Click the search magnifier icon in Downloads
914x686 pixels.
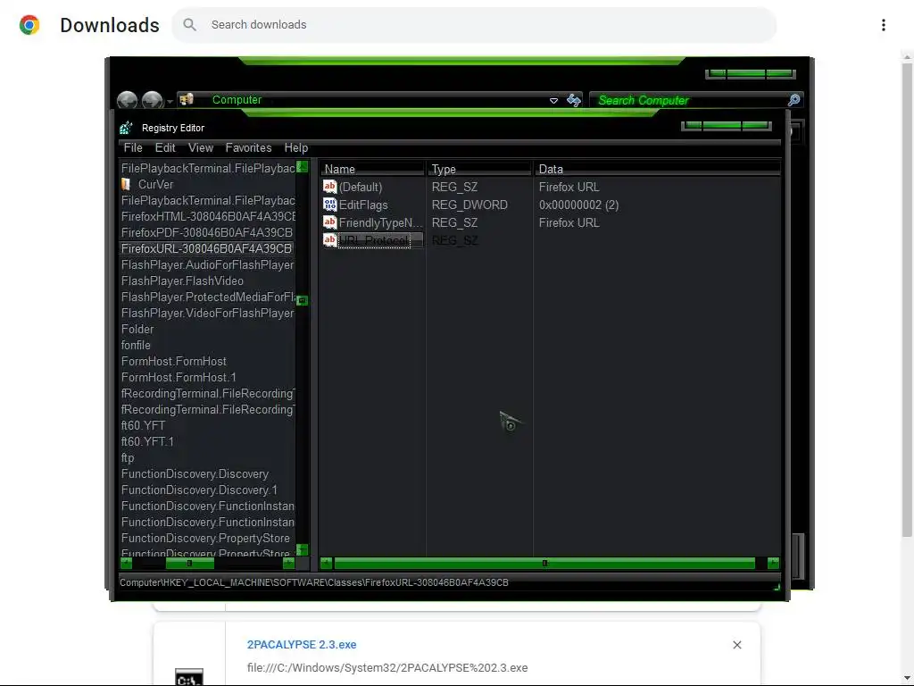coord(189,24)
